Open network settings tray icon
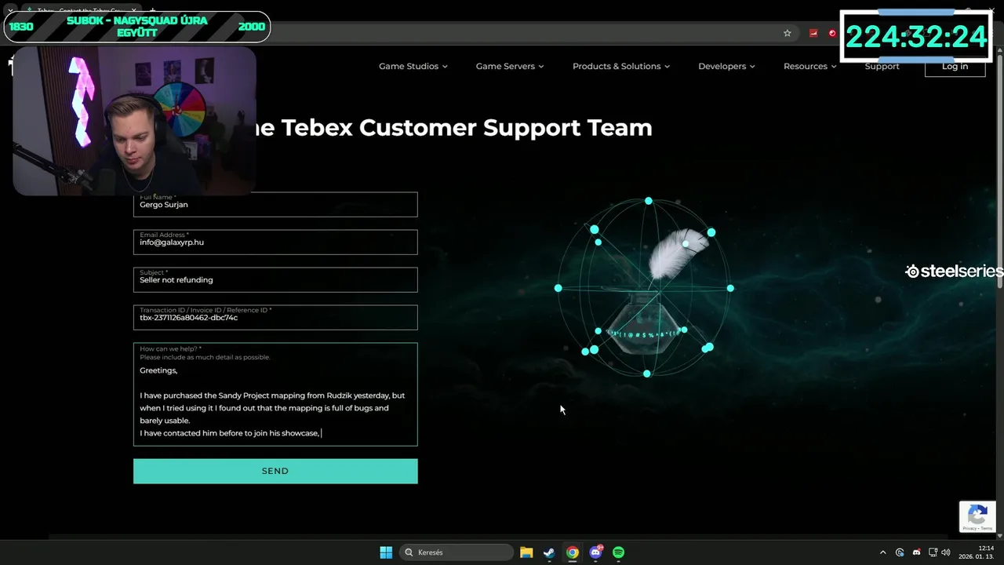 point(933,552)
